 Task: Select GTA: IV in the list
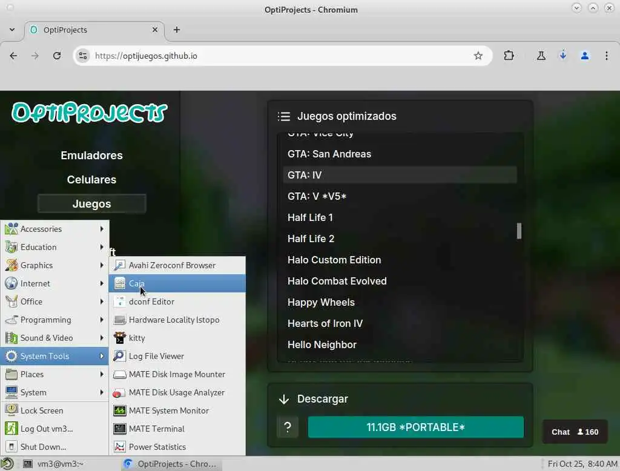tap(400, 175)
